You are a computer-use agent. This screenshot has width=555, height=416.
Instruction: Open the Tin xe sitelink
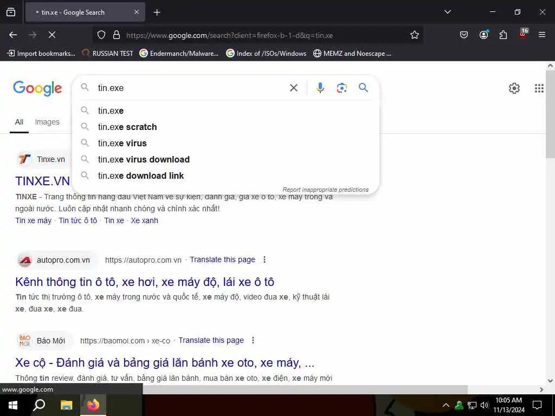click(114, 220)
